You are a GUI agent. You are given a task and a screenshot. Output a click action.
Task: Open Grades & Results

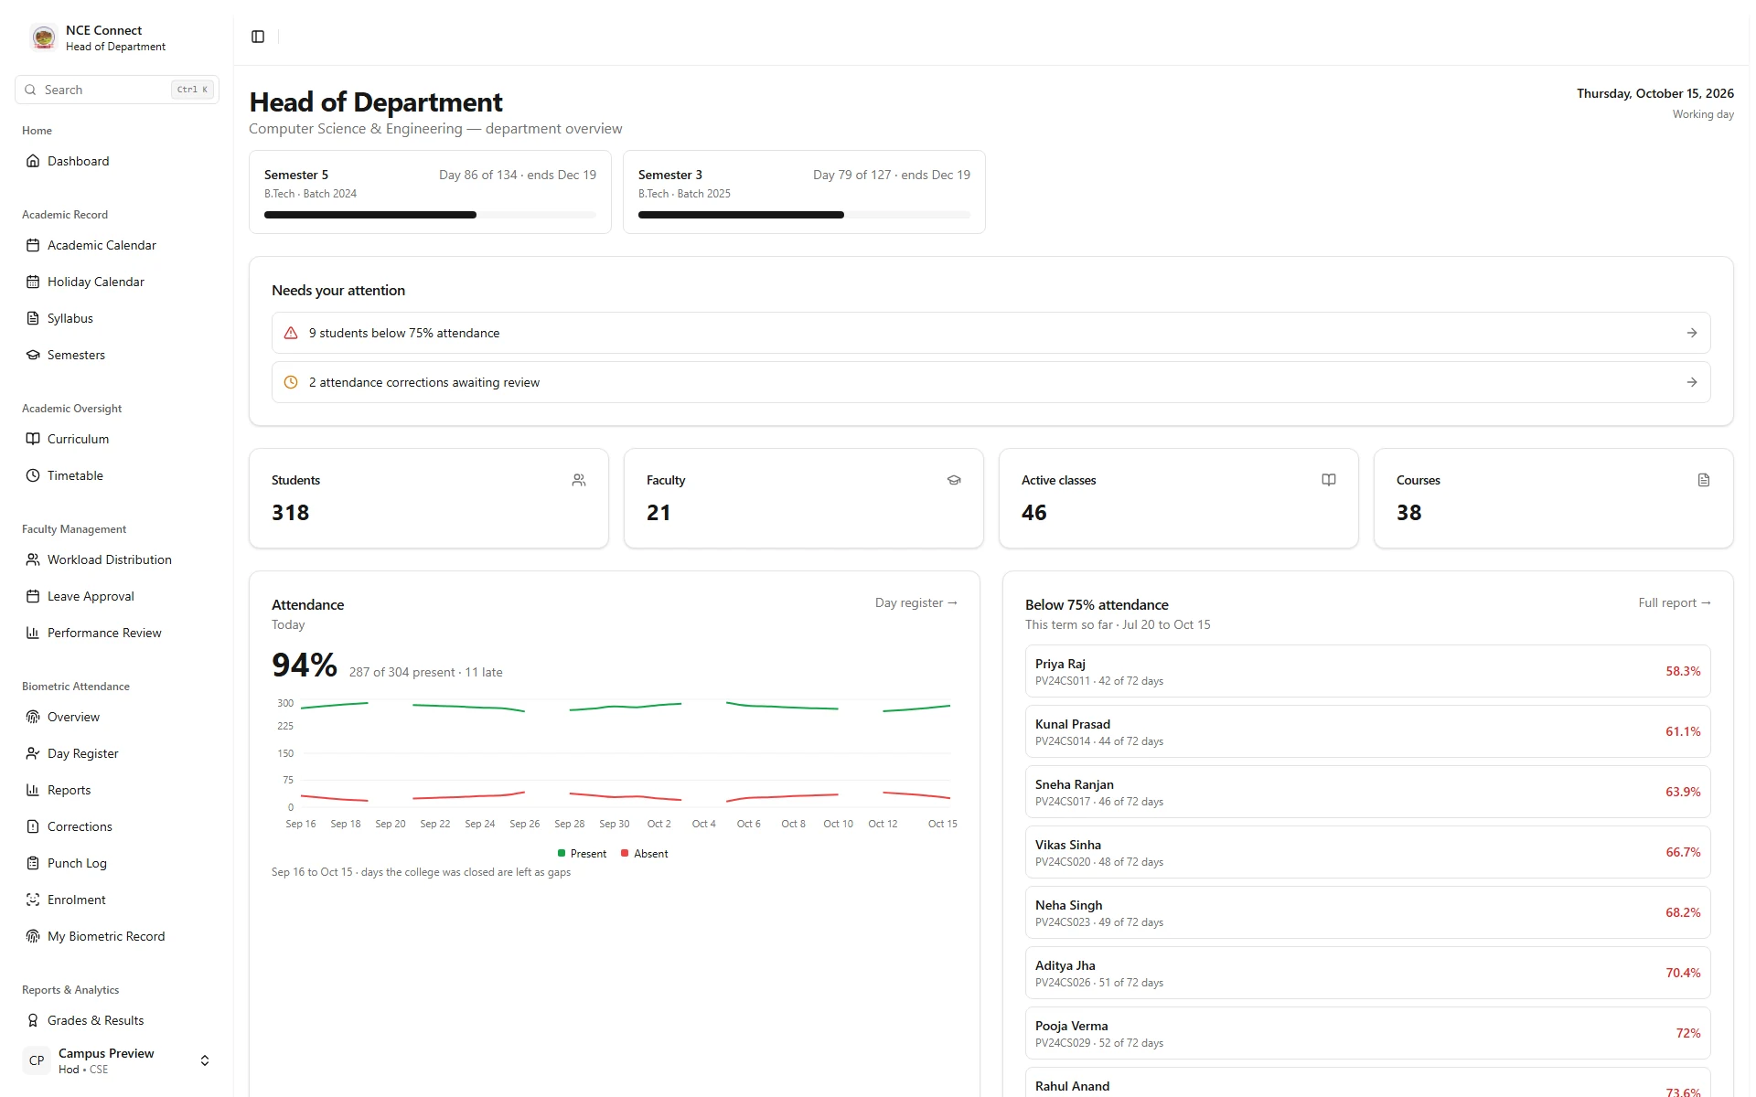coord(117,1020)
